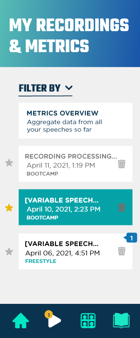View the blue comment badge showing 1

pos(130,238)
